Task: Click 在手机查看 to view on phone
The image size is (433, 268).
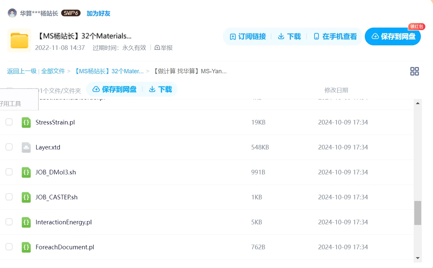Action: pyautogui.click(x=335, y=37)
